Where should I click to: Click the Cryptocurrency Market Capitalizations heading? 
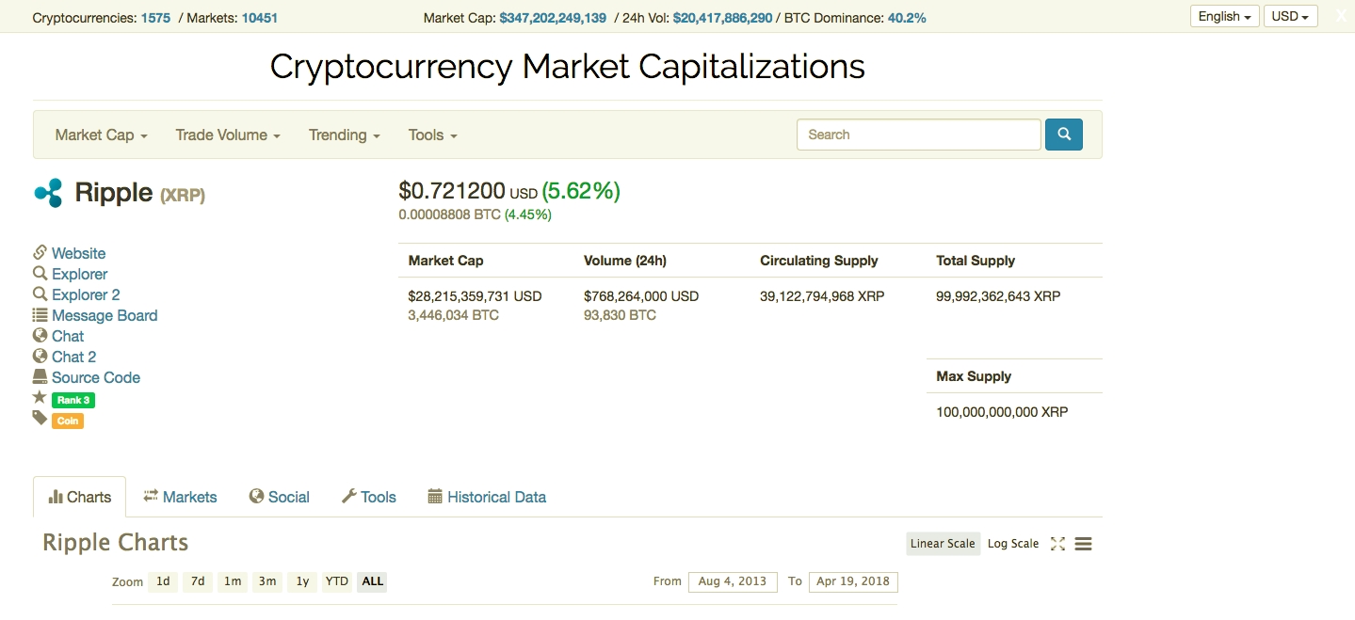point(567,67)
